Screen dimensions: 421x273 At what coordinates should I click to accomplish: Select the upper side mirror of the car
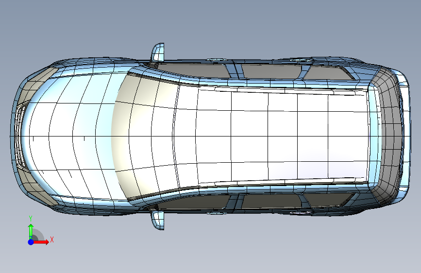click(158, 52)
